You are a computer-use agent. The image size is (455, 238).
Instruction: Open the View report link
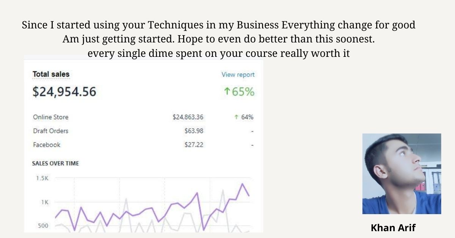238,75
